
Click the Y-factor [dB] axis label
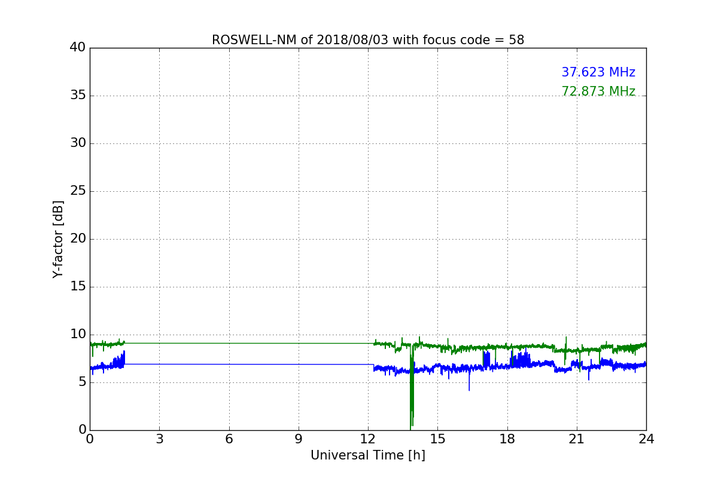58,239
